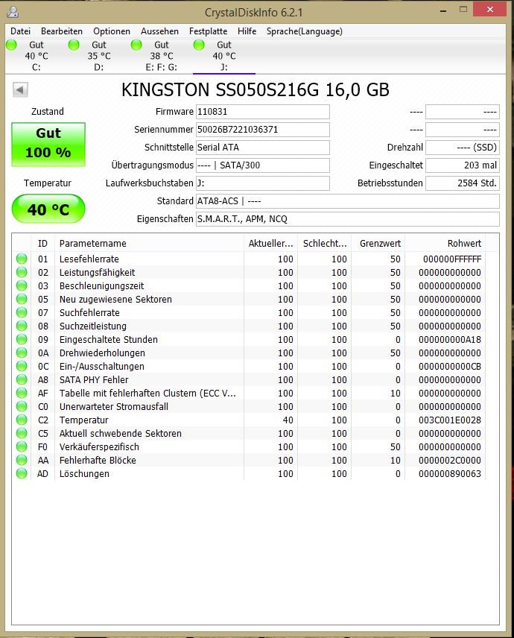Click the Gut 100 % health status button
This screenshot has height=638, width=514.
(48, 144)
